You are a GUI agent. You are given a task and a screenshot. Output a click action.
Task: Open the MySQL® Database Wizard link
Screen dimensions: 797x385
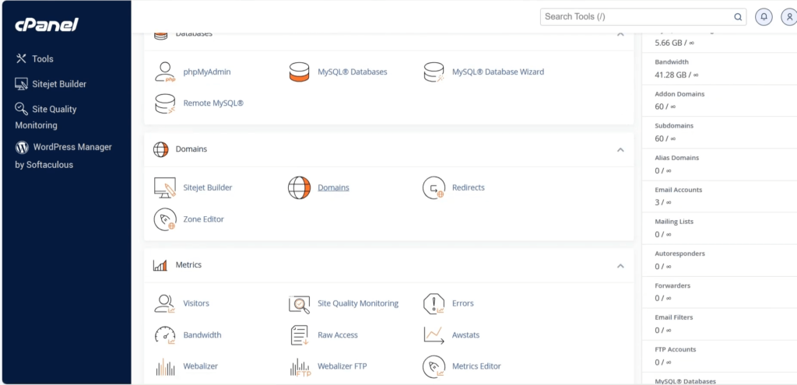(x=498, y=72)
